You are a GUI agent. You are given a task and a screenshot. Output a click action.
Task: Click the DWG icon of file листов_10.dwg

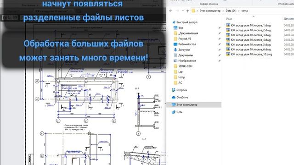click(228, 54)
